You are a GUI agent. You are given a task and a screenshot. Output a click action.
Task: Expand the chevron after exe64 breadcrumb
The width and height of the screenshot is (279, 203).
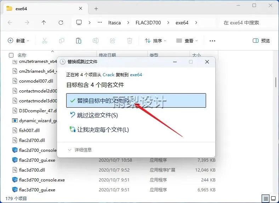point(196,23)
